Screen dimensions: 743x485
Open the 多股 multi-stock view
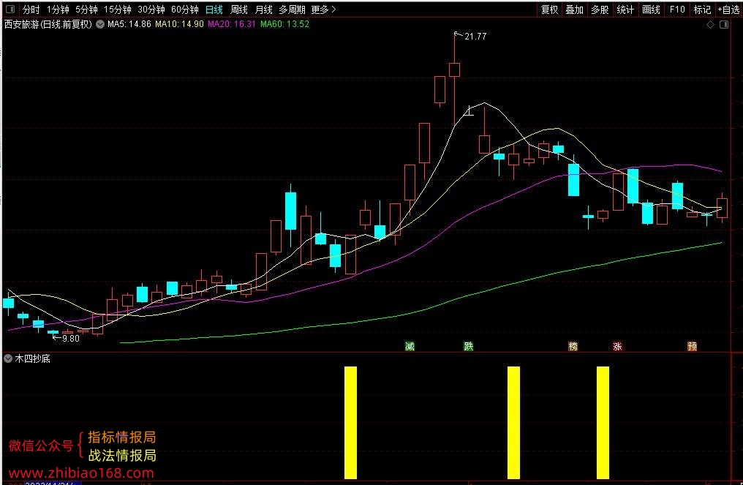[x=600, y=10]
